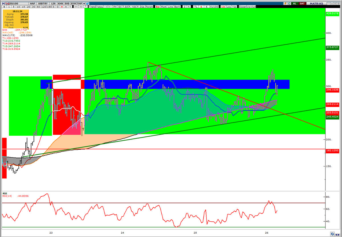Click the green AL buy button
Screen dimensions: 342x237
pyautogui.click(x=295, y=3)
